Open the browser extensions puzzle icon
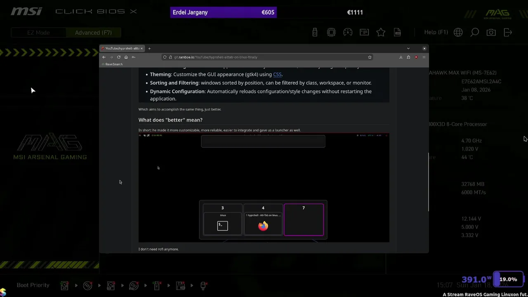This screenshot has height=297, width=528. 408,57
